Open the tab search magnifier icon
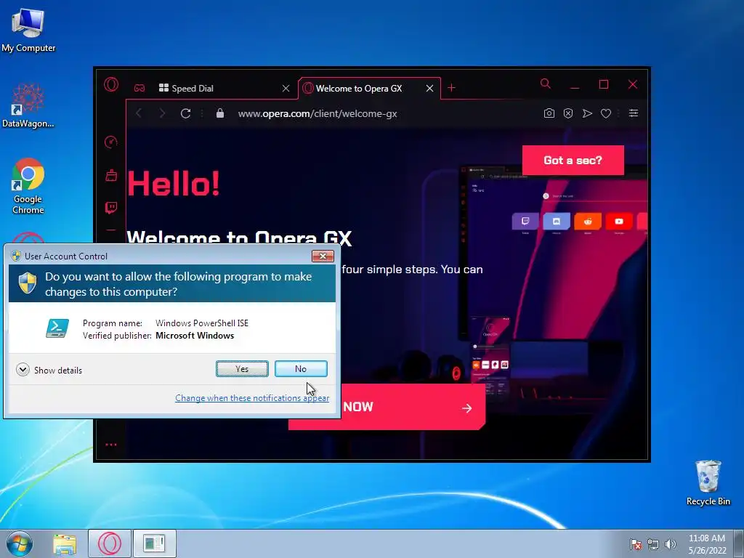Screen dimensions: 744x558 pyautogui.click(x=546, y=84)
